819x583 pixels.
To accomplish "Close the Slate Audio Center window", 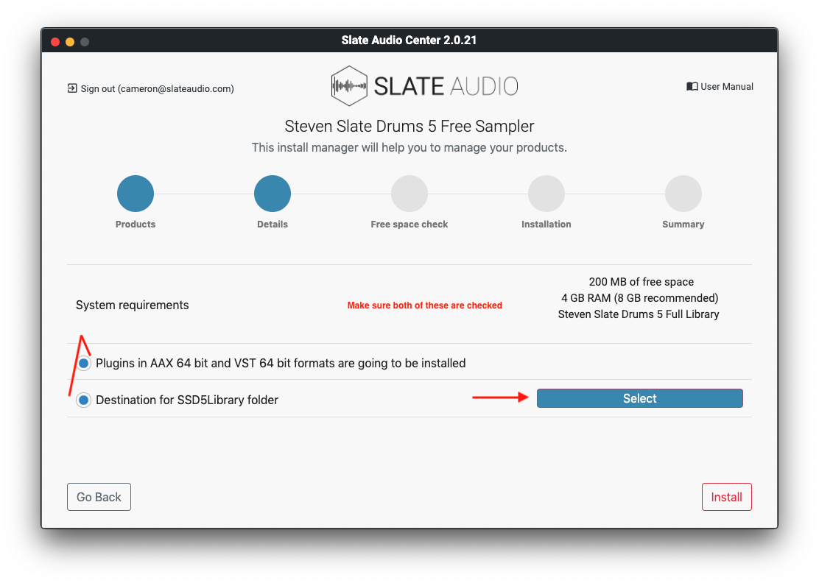I will tap(55, 42).
